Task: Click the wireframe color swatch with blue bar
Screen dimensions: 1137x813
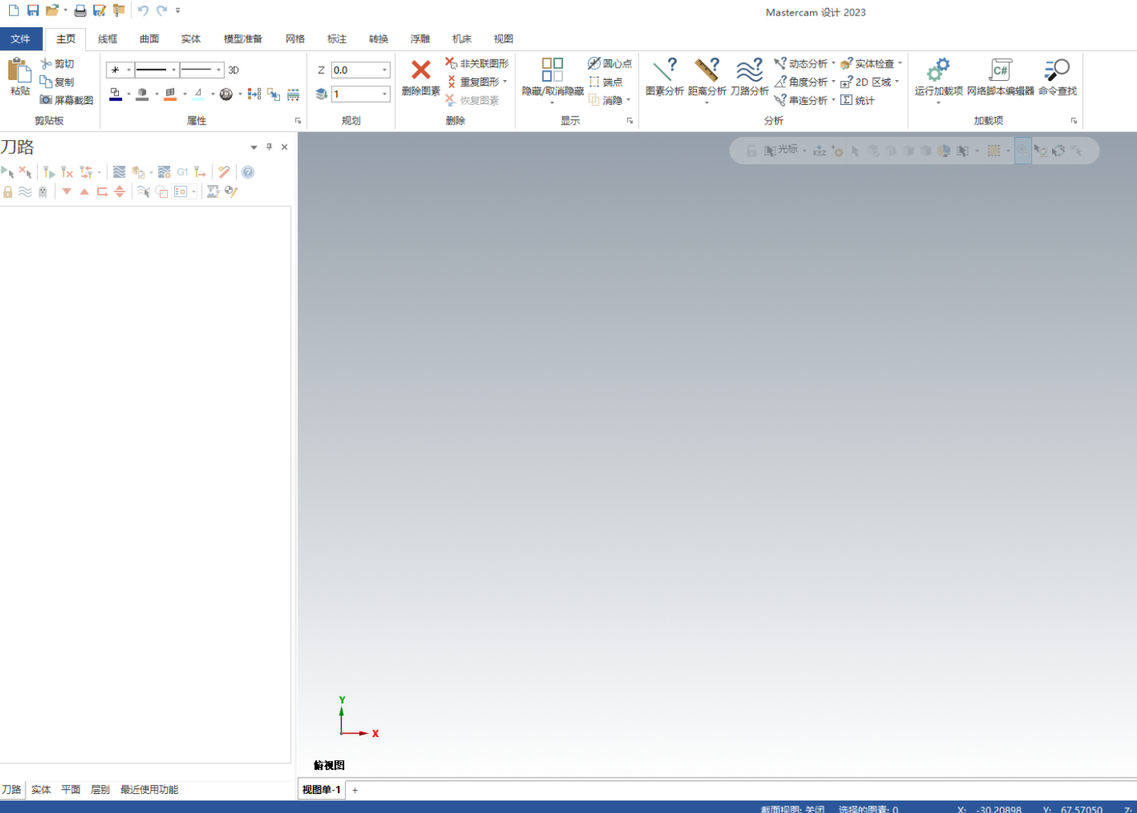Action: (x=116, y=94)
